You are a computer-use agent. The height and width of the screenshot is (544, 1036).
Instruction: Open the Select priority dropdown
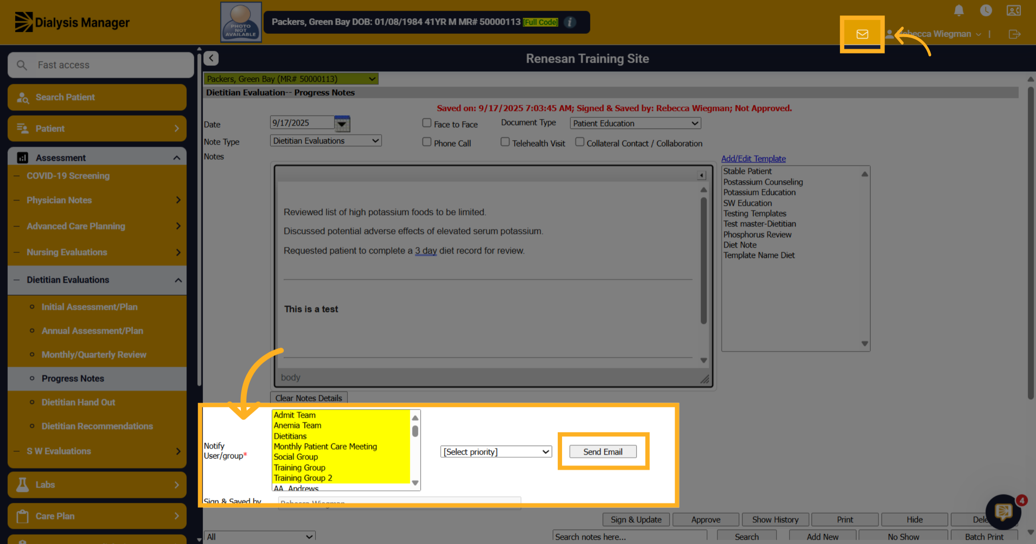496,452
